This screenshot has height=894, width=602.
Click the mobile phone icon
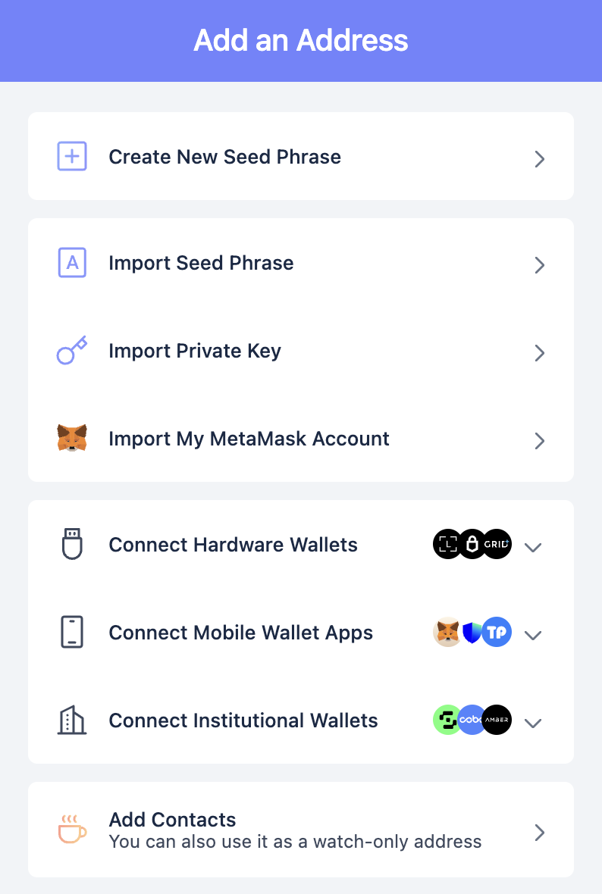[72, 632]
